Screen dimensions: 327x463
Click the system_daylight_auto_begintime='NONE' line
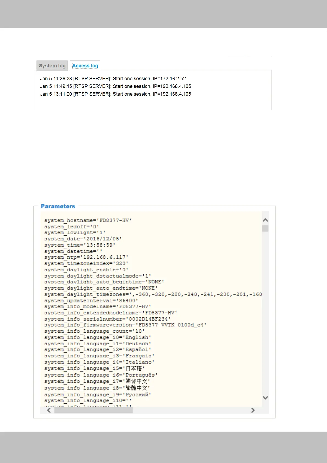tap(104, 282)
